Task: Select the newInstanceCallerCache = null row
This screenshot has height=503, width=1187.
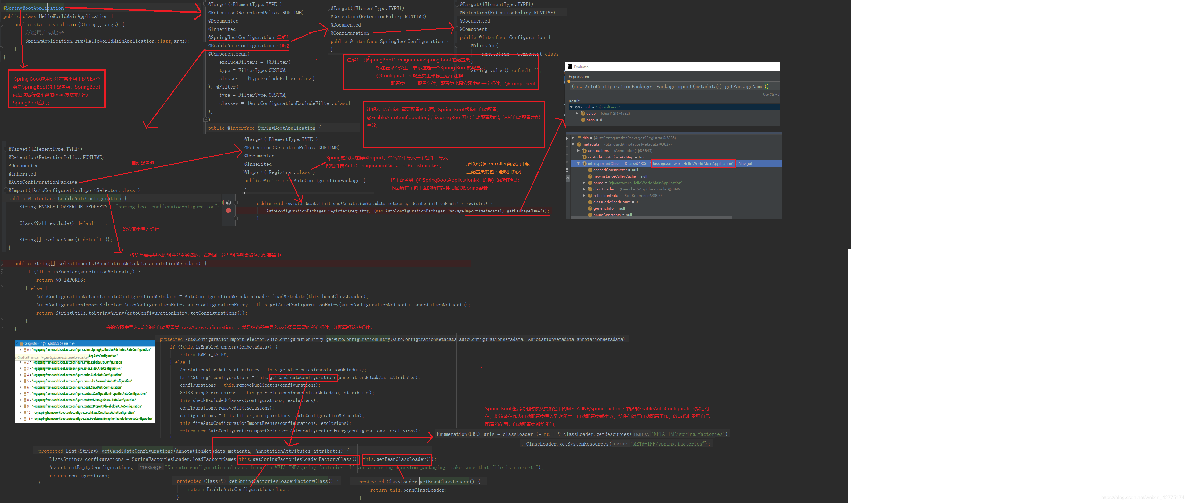Action: tap(677, 176)
